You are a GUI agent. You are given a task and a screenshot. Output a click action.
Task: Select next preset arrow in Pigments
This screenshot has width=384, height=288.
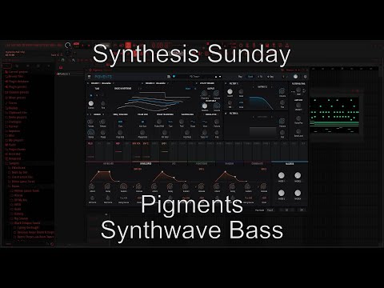[x=220, y=77]
